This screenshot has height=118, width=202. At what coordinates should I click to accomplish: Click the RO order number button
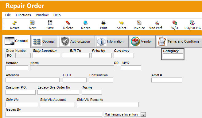point(9,55)
